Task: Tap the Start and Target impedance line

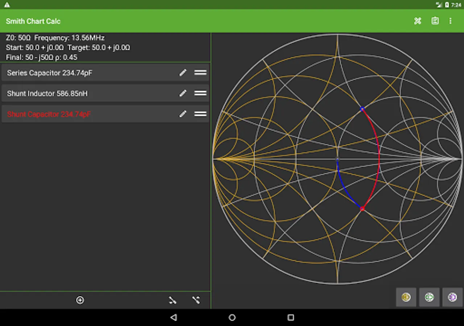Action: tap(68, 47)
